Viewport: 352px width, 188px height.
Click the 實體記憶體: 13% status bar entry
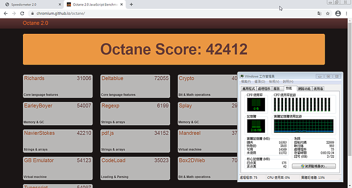313,178
